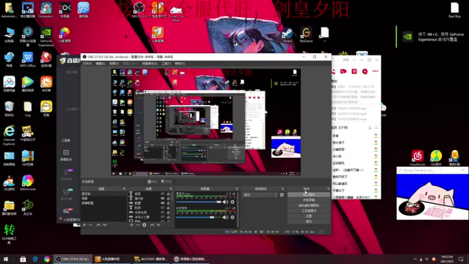Open WPS Office desktop shortcut
Viewport: 469px width, 264px height.
28,59
